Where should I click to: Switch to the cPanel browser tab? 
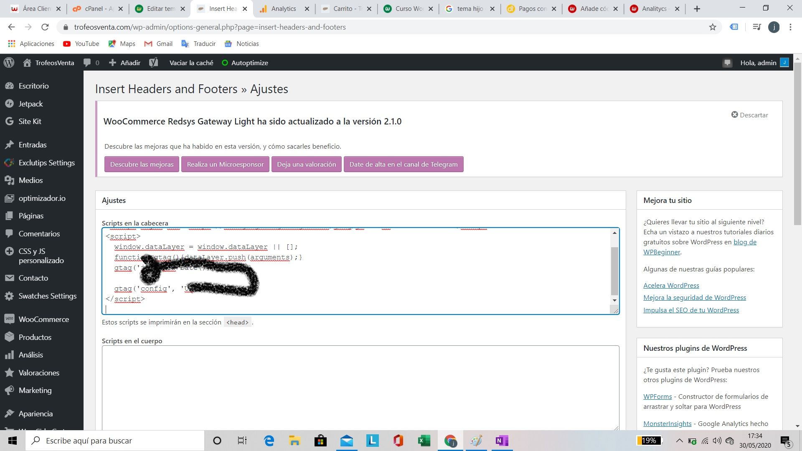tap(99, 9)
